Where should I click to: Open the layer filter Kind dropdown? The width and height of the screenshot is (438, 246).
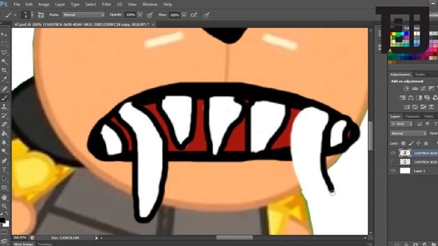[402, 124]
